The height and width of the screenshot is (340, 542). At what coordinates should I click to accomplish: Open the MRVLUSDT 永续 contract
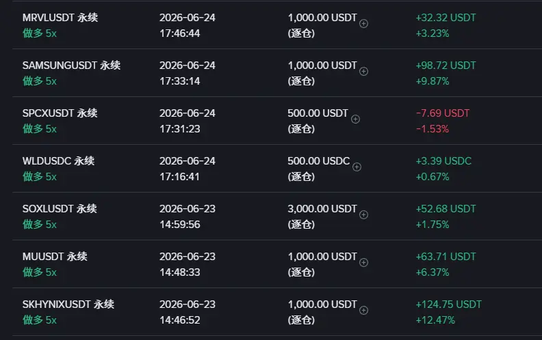(60, 18)
